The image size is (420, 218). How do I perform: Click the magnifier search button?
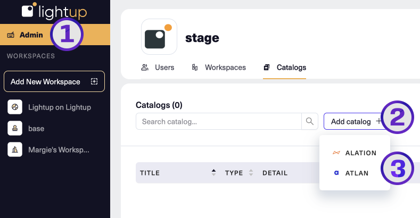click(x=310, y=121)
